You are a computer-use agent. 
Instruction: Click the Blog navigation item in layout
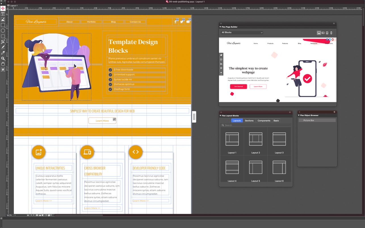pyautogui.click(x=113, y=22)
